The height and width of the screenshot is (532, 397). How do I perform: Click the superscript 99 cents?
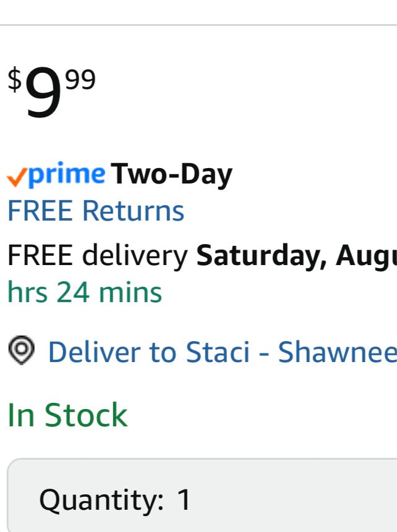[x=80, y=79]
